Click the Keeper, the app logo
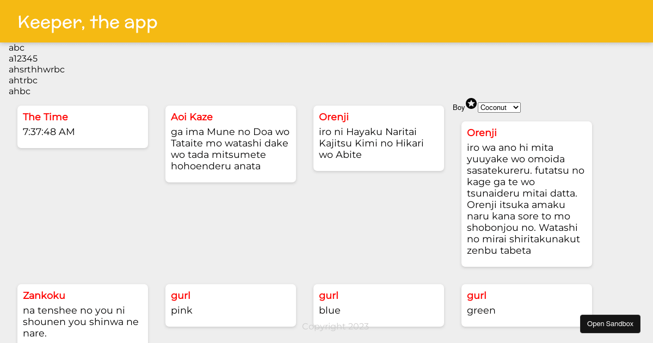The height and width of the screenshot is (343, 653). pos(87,22)
